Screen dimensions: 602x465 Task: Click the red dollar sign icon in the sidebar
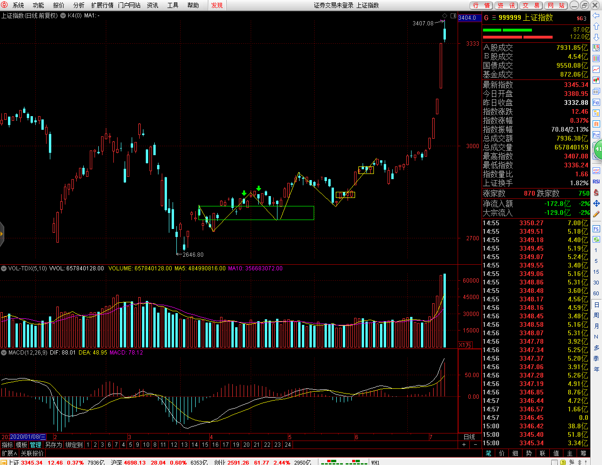[x=596, y=192]
